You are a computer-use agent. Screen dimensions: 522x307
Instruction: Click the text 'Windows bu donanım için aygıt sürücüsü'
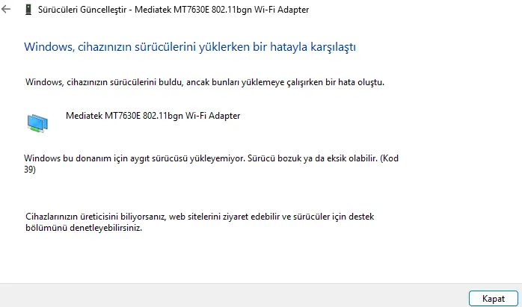[x=105, y=158]
